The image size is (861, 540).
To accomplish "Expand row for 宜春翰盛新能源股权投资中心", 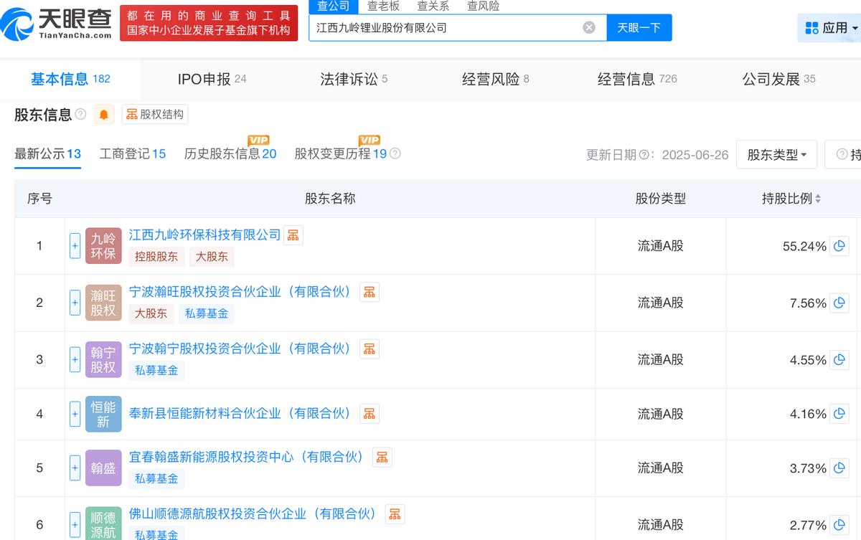I will (x=75, y=468).
